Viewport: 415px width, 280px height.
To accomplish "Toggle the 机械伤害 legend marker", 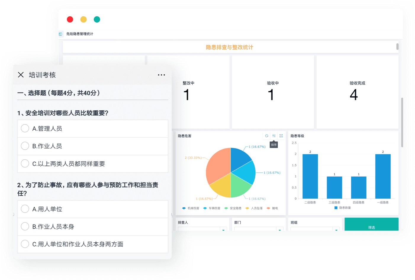I will click(184, 208).
